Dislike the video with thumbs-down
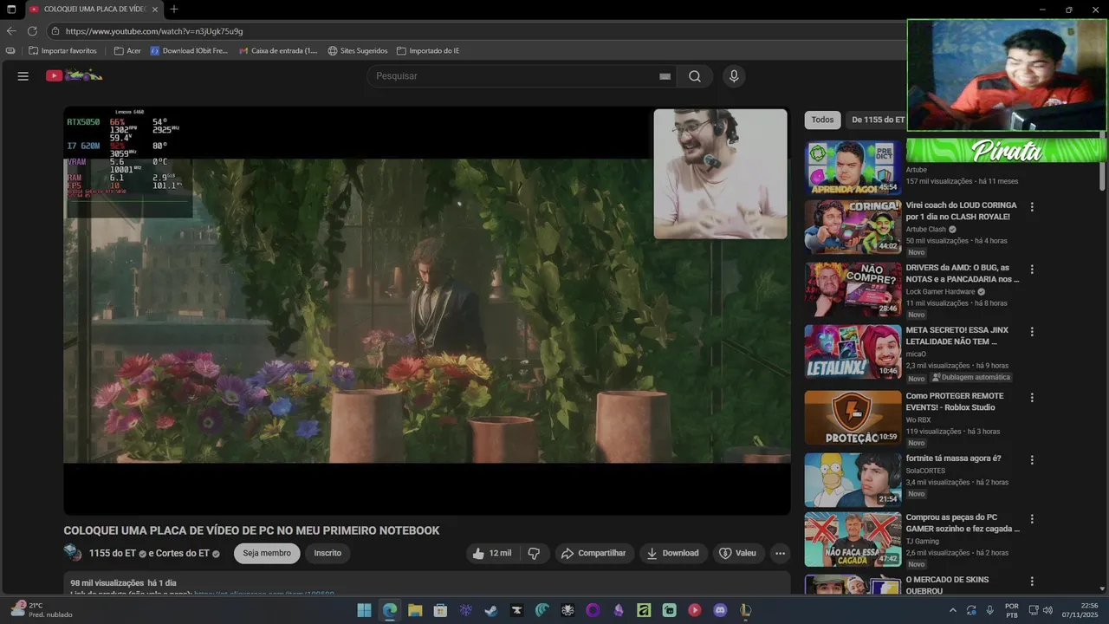 [534, 553]
